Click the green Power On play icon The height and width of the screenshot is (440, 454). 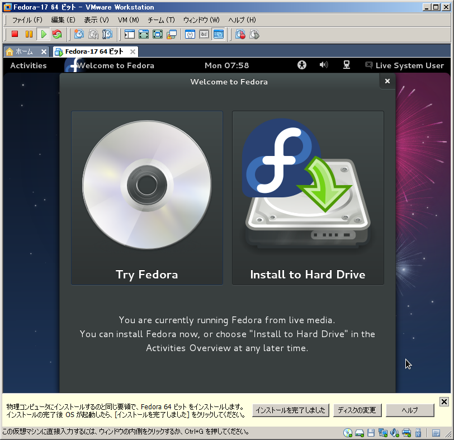tap(43, 34)
